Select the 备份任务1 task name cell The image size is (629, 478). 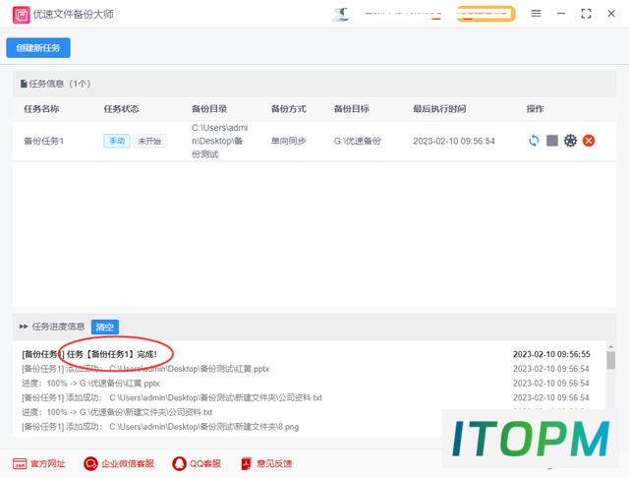[x=43, y=141]
